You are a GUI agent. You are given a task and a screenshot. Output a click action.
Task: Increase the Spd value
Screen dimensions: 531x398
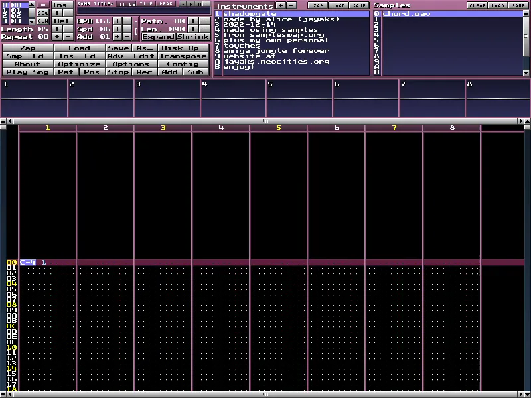pyautogui.click(x=117, y=29)
